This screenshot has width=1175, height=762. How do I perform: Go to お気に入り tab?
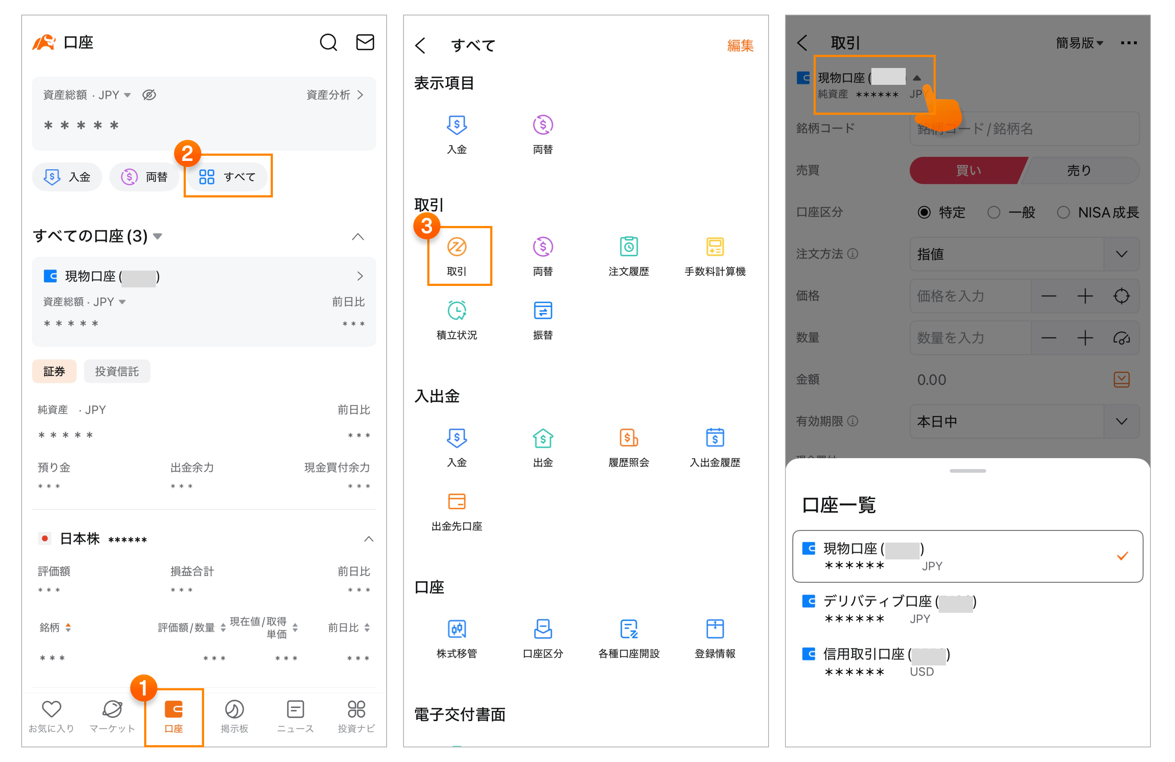(x=51, y=717)
